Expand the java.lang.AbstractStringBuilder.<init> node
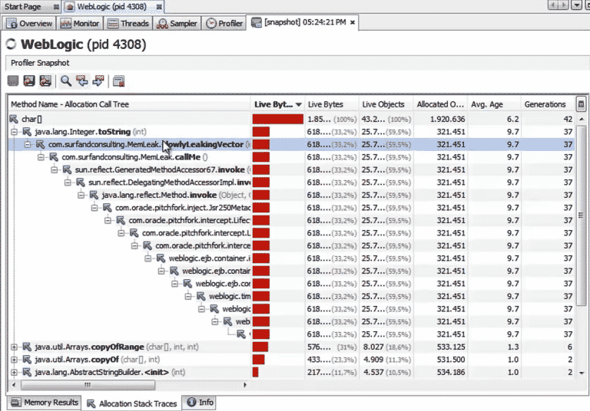The image size is (590, 411). [x=14, y=373]
